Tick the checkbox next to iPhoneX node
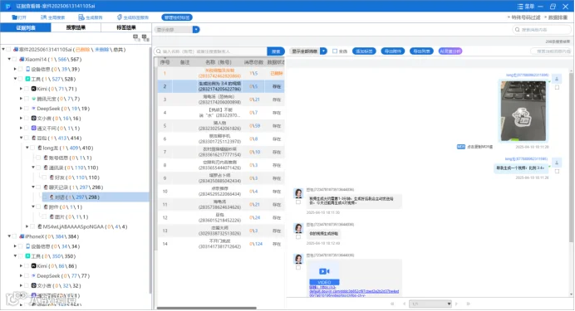 (14, 236)
